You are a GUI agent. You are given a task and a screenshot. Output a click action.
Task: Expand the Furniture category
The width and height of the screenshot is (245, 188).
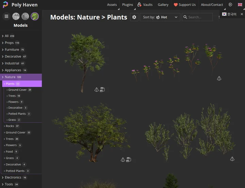tap(12, 50)
